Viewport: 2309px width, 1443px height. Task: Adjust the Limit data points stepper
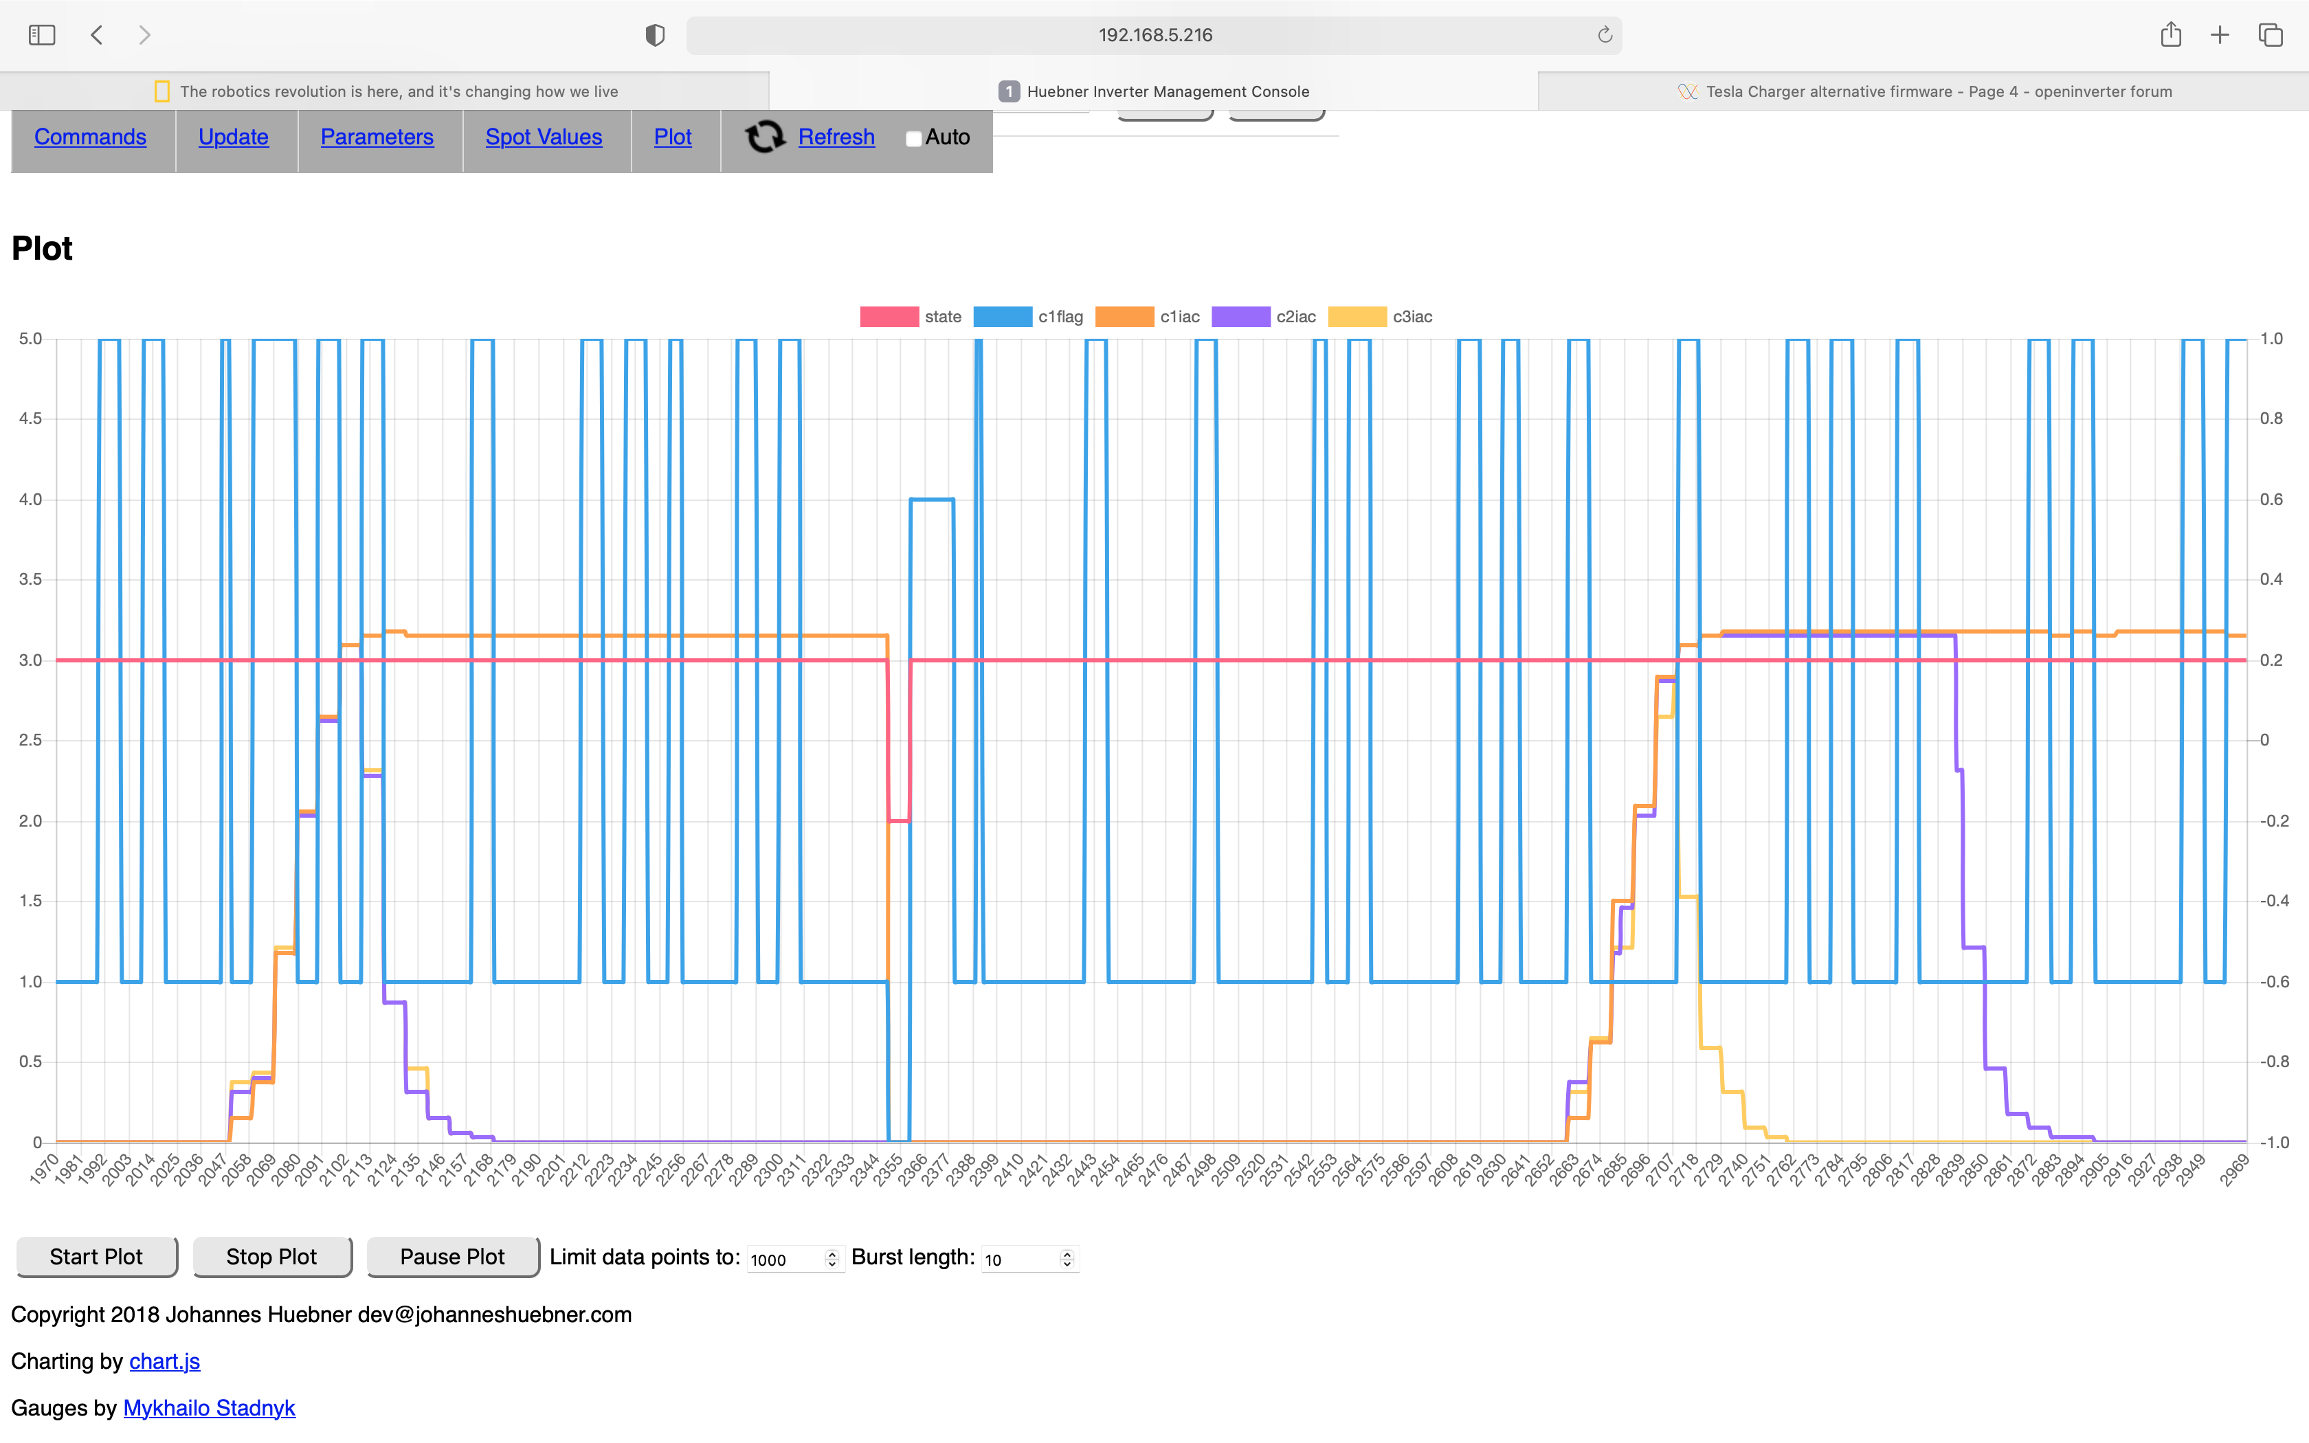pos(832,1259)
